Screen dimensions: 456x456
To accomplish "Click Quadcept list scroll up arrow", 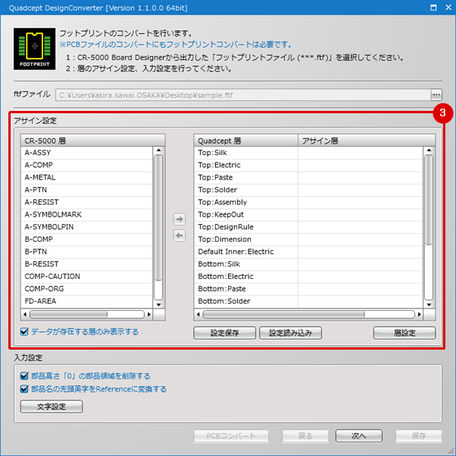I will tap(429, 150).
